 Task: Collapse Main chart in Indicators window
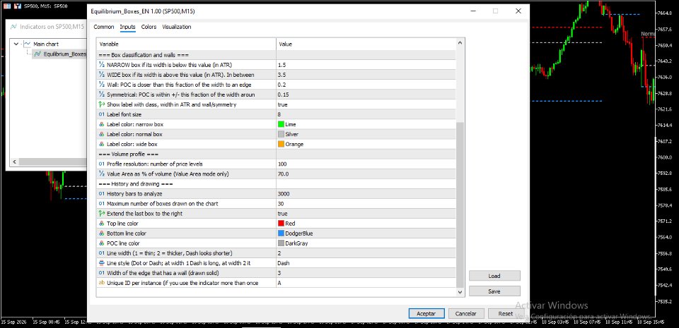click(16, 44)
